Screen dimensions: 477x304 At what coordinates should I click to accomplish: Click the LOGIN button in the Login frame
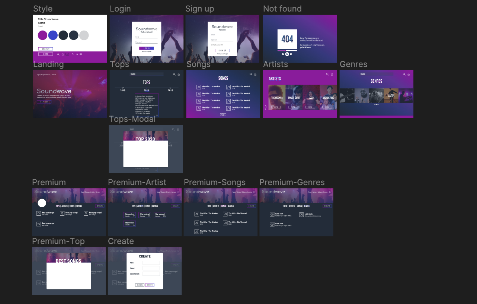(146, 48)
